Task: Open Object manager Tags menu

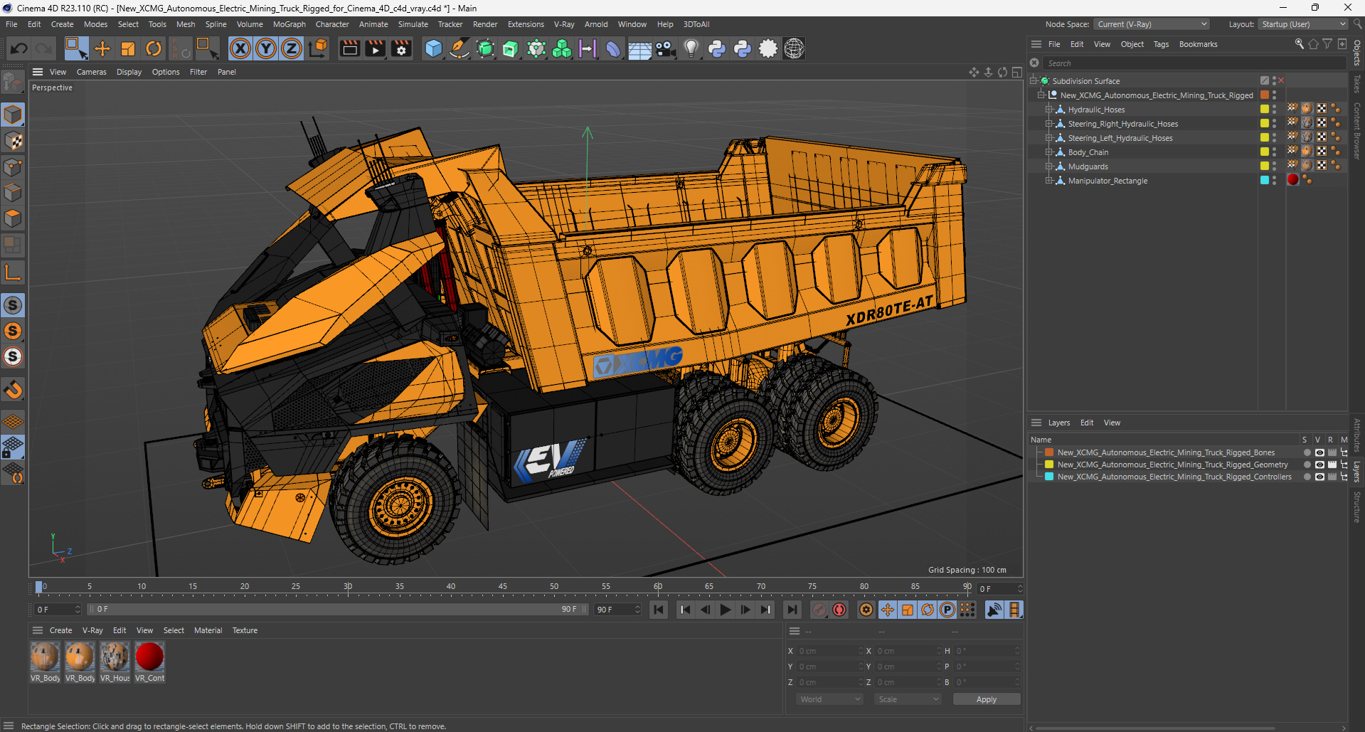Action: pos(1161,44)
